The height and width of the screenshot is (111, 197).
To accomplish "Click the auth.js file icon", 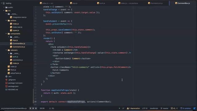I will (x=11, y=57).
